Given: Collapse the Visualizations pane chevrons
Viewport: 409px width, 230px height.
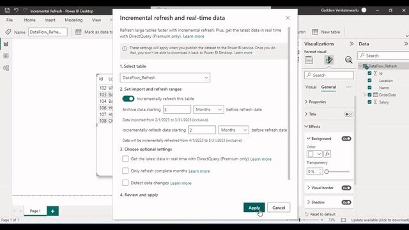Looking at the screenshot, I should coord(351,44).
